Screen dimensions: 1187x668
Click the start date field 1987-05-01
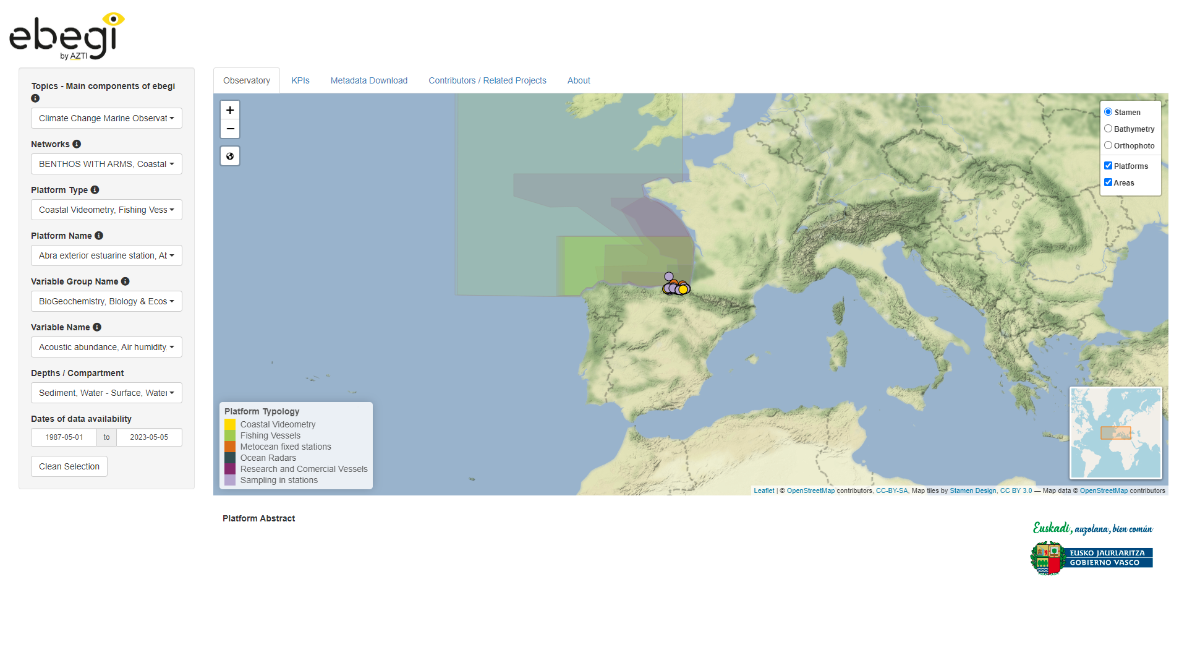pyautogui.click(x=64, y=437)
